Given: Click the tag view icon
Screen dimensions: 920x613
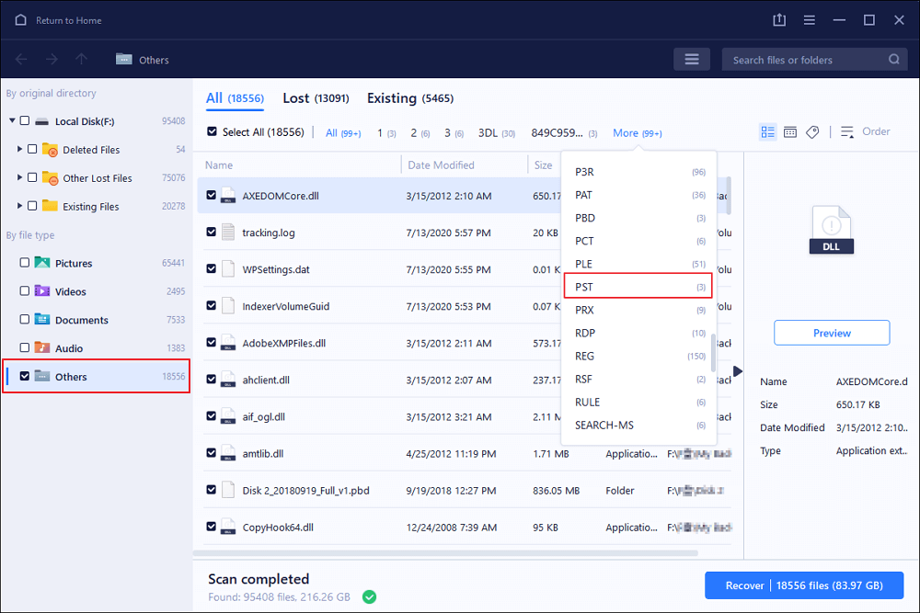Looking at the screenshot, I should 812,132.
